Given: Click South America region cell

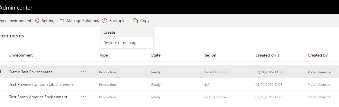Looking at the screenshot, I should coord(214,97).
